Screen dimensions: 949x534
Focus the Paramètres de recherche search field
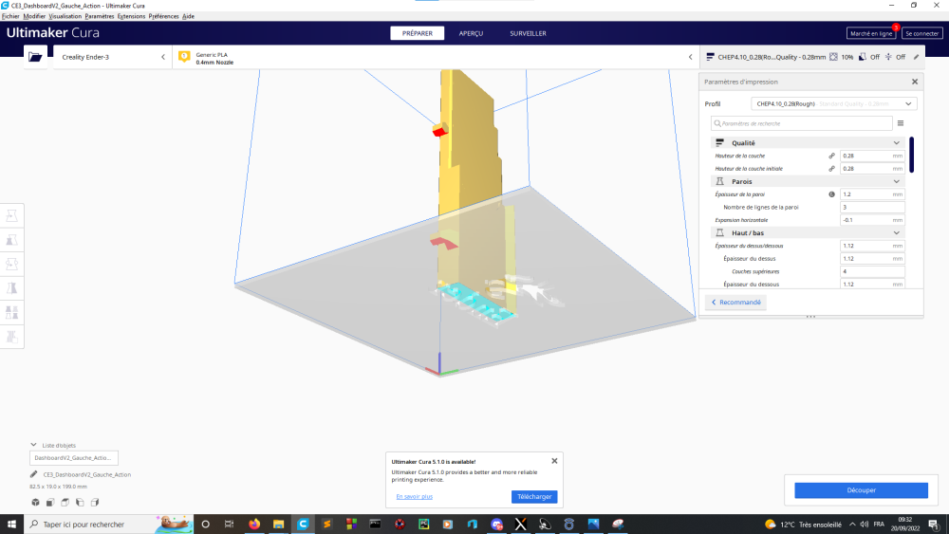802,123
